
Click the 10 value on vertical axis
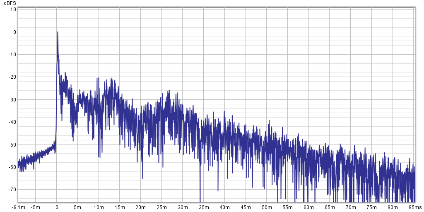click(x=14, y=10)
